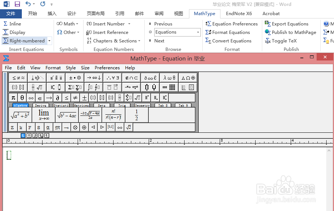Open the Math symbols dropdown
Image resolution: width=334 pixels, height=211 pixels.
click(67, 24)
